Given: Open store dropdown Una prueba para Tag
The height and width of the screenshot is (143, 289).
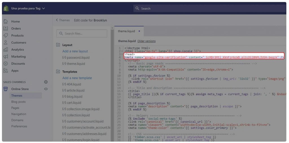Looking at the screenshot, I should coord(28,8).
